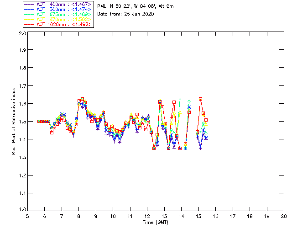The height and width of the screenshot is (234, 292).
Task: Click the x-axis tick label '14'
Action: tap(182, 216)
